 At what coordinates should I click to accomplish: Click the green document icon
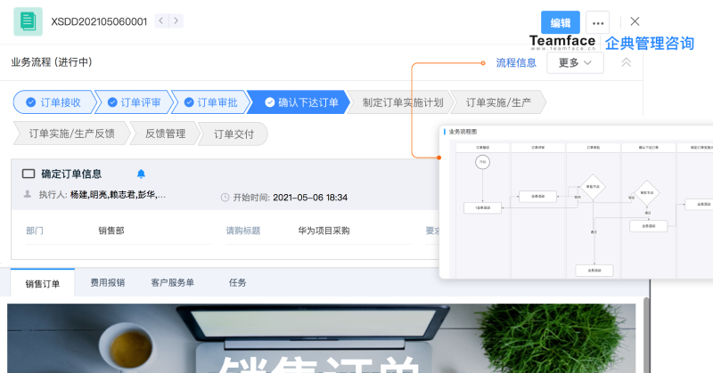[28, 20]
